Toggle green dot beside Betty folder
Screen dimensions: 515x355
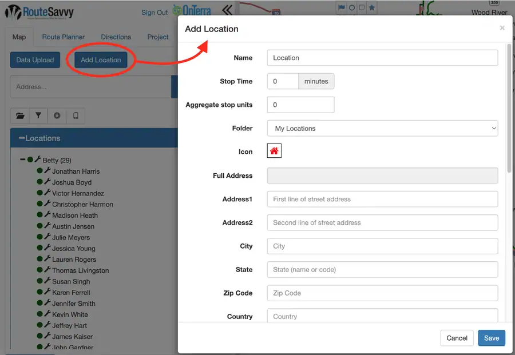click(30, 159)
